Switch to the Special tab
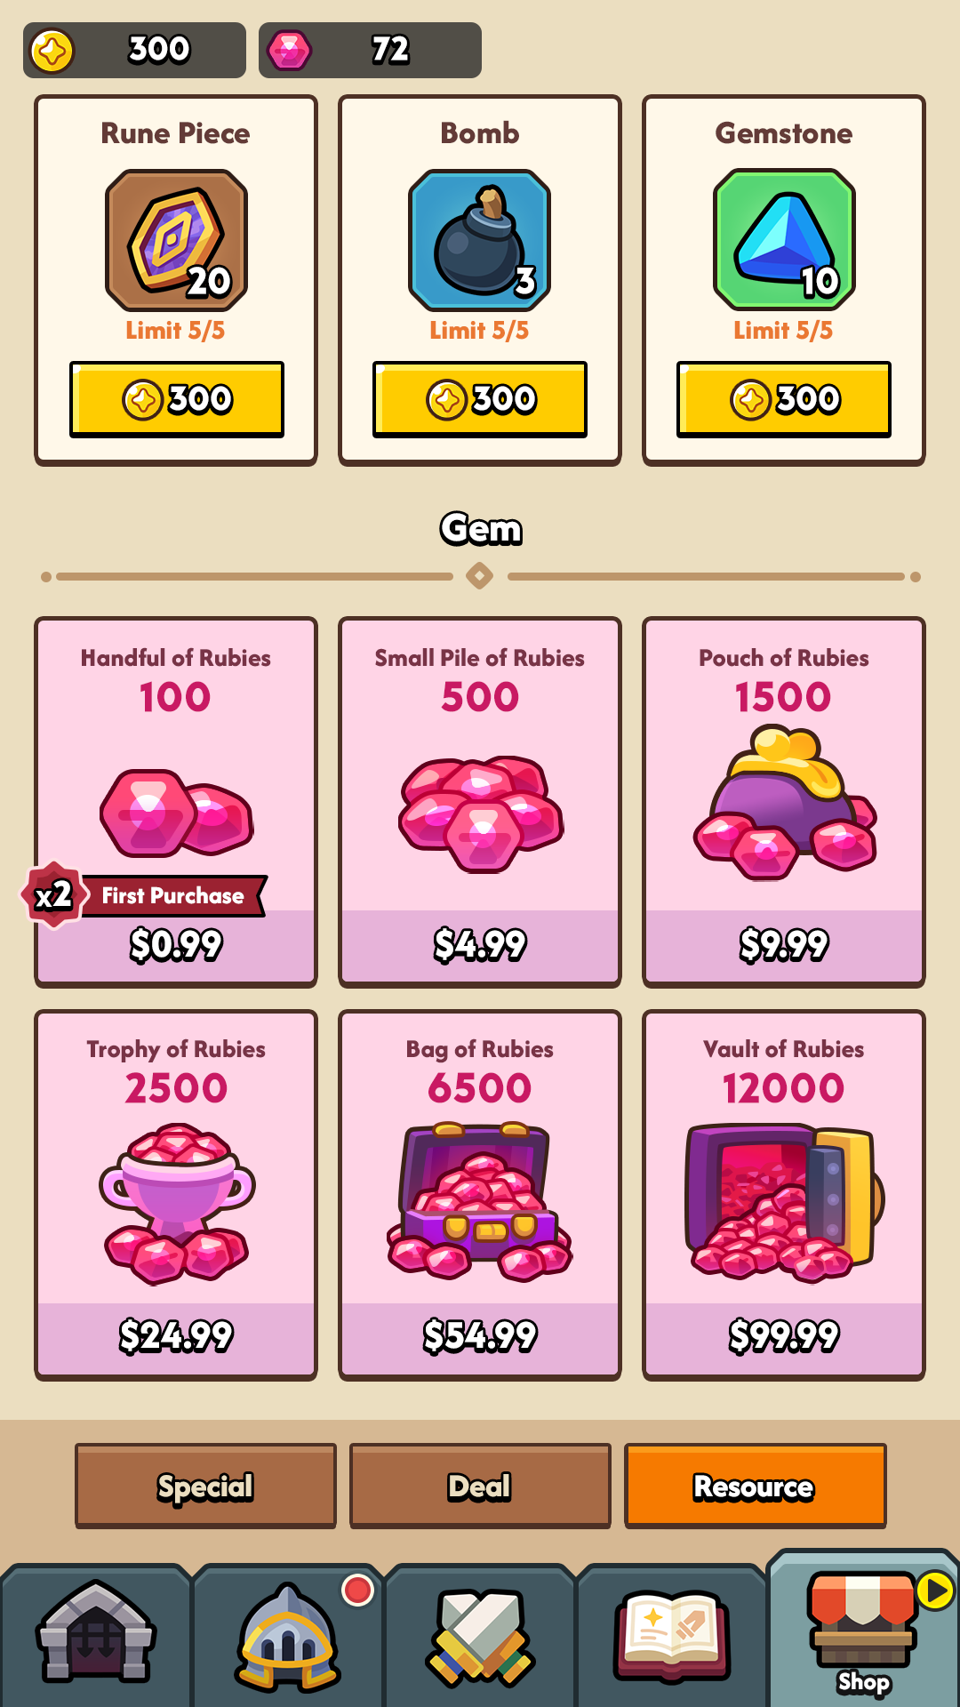This screenshot has height=1707, width=960. (x=205, y=1486)
